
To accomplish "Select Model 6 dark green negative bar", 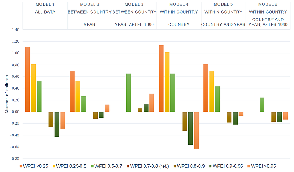I will (280, 117).
